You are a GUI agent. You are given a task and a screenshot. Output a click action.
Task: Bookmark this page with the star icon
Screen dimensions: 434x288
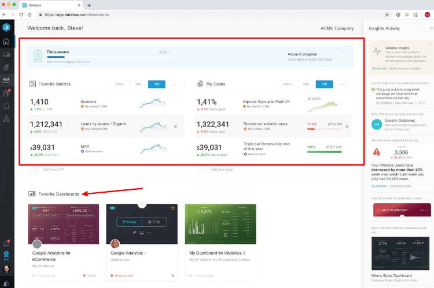(387, 14)
